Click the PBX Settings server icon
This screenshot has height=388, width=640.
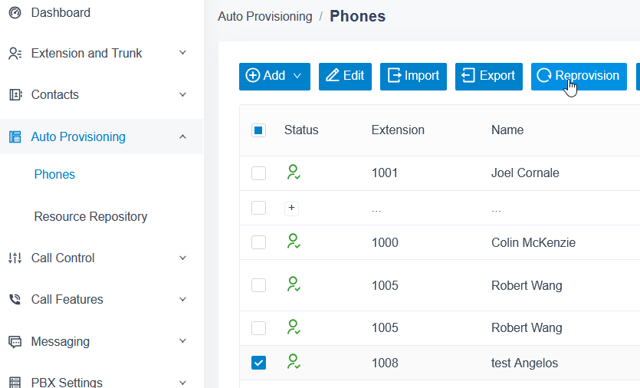pyautogui.click(x=15, y=383)
